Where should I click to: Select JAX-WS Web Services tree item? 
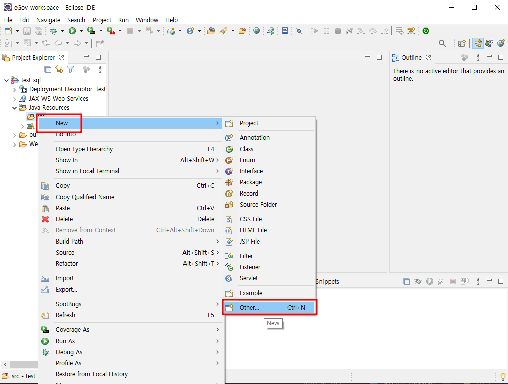tap(59, 99)
